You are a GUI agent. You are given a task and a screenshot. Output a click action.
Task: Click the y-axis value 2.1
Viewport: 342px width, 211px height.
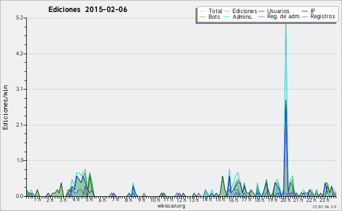(x=19, y=125)
